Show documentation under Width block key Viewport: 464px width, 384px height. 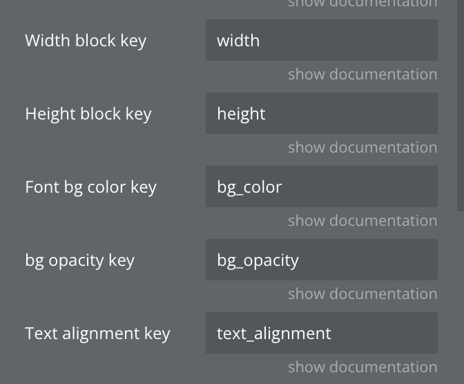[x=362, y=74]
